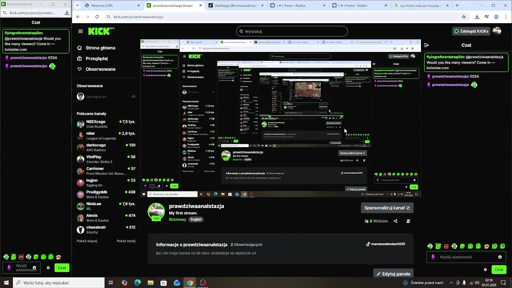512x288 pixels.
Task: Open chessbrah channel in sidebar
Action: (106, 230)
